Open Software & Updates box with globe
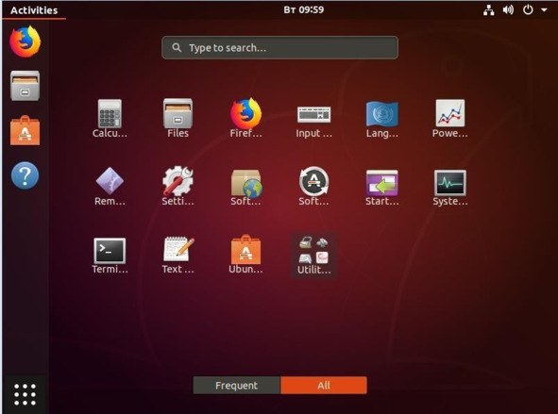The width and height of the screenshot is (558, 414). [x=245, y=188]
